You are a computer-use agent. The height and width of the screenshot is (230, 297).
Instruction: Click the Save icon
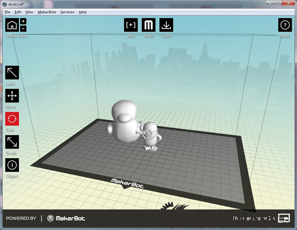[166, 25]
